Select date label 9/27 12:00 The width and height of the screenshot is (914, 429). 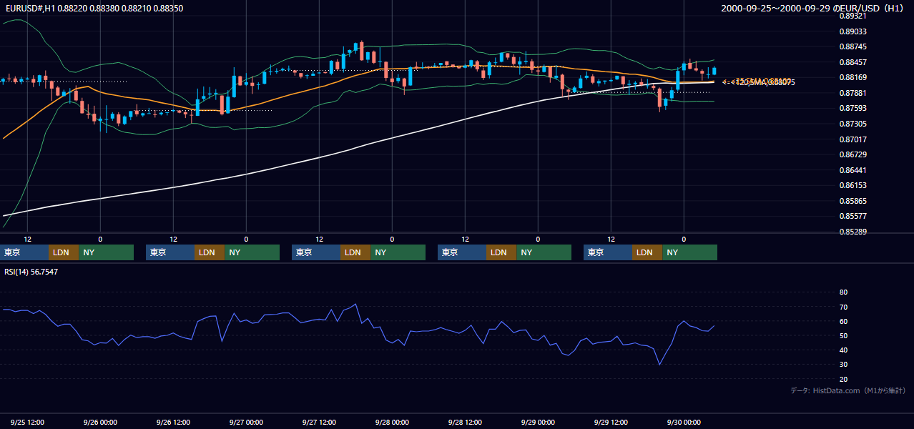tap(320, 423)
